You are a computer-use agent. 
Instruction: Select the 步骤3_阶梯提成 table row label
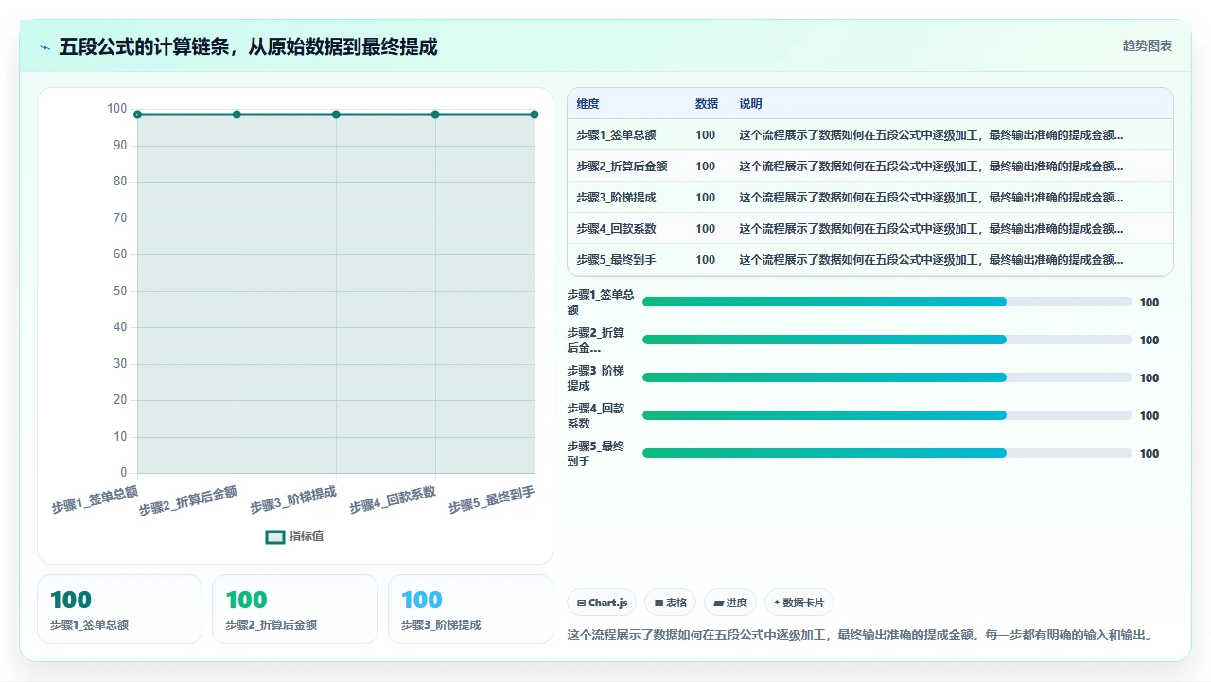coord(616,198)
